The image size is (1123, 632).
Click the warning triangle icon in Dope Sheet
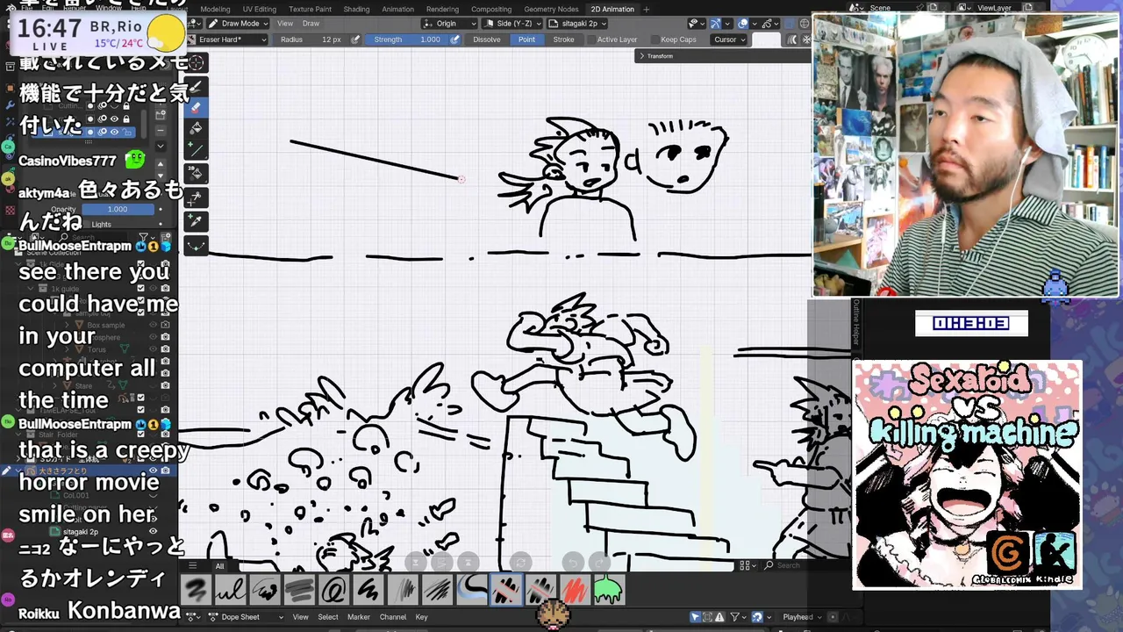click(x=719, y=617)
